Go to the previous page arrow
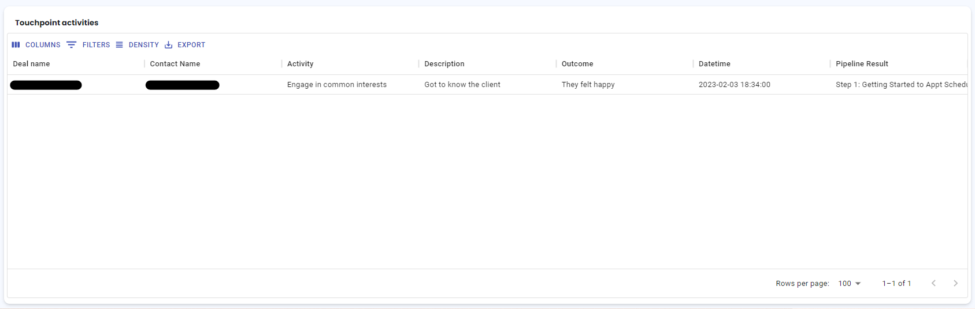The image size is (975, 309). (x=933, y=283)
